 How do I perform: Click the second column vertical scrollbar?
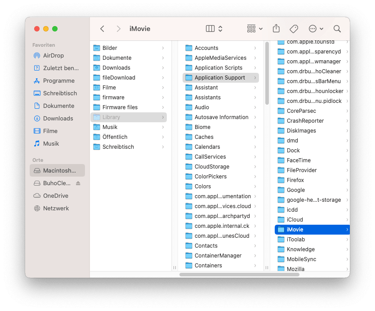tap(267, 73)
